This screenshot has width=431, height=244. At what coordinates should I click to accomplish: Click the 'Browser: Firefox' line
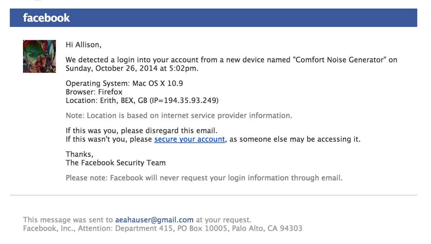(94, 92)
